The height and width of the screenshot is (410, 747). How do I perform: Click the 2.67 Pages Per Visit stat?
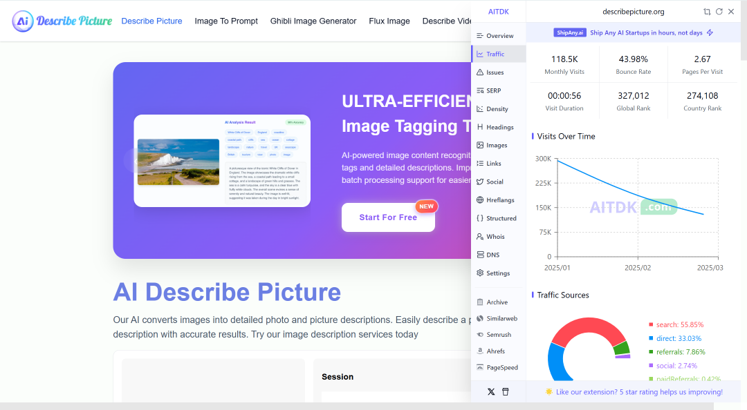point(702,65)
